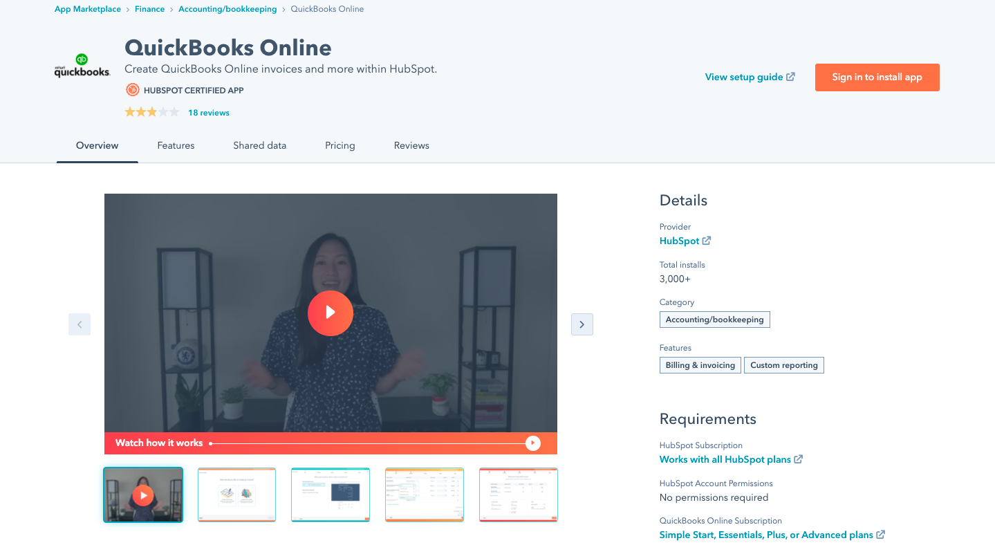This screenshot has height=545, width=995.
Task: Go to the next carousel slide arrow
Action: tap(582, 324)
